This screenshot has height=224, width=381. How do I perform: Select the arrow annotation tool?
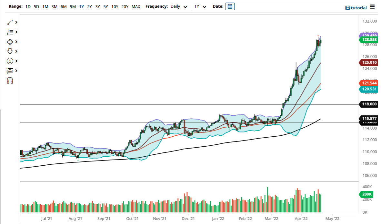[x=10, y=51]
